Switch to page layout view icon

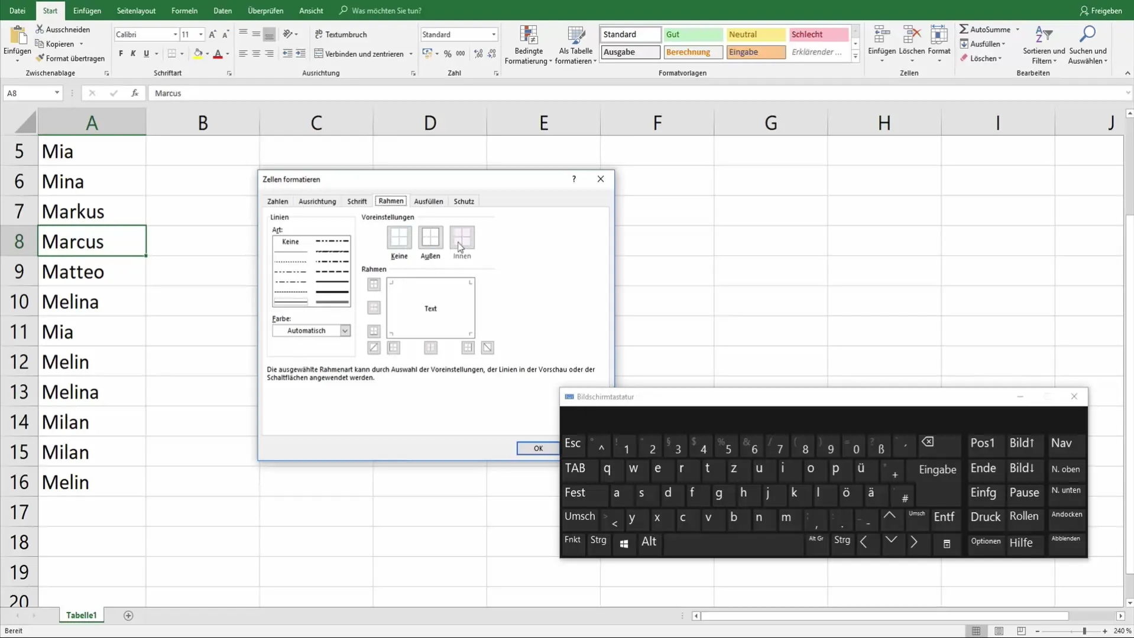(x=999, y=631)
